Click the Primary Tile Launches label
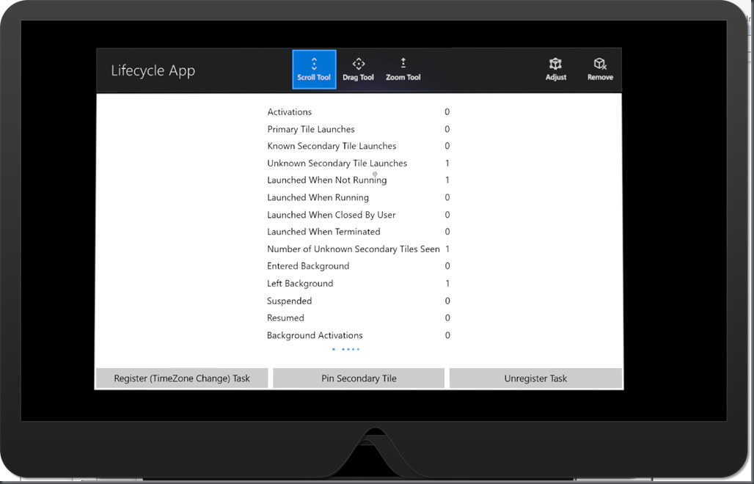This screenshot has height=484, width=754. click(x=311, y=129)
